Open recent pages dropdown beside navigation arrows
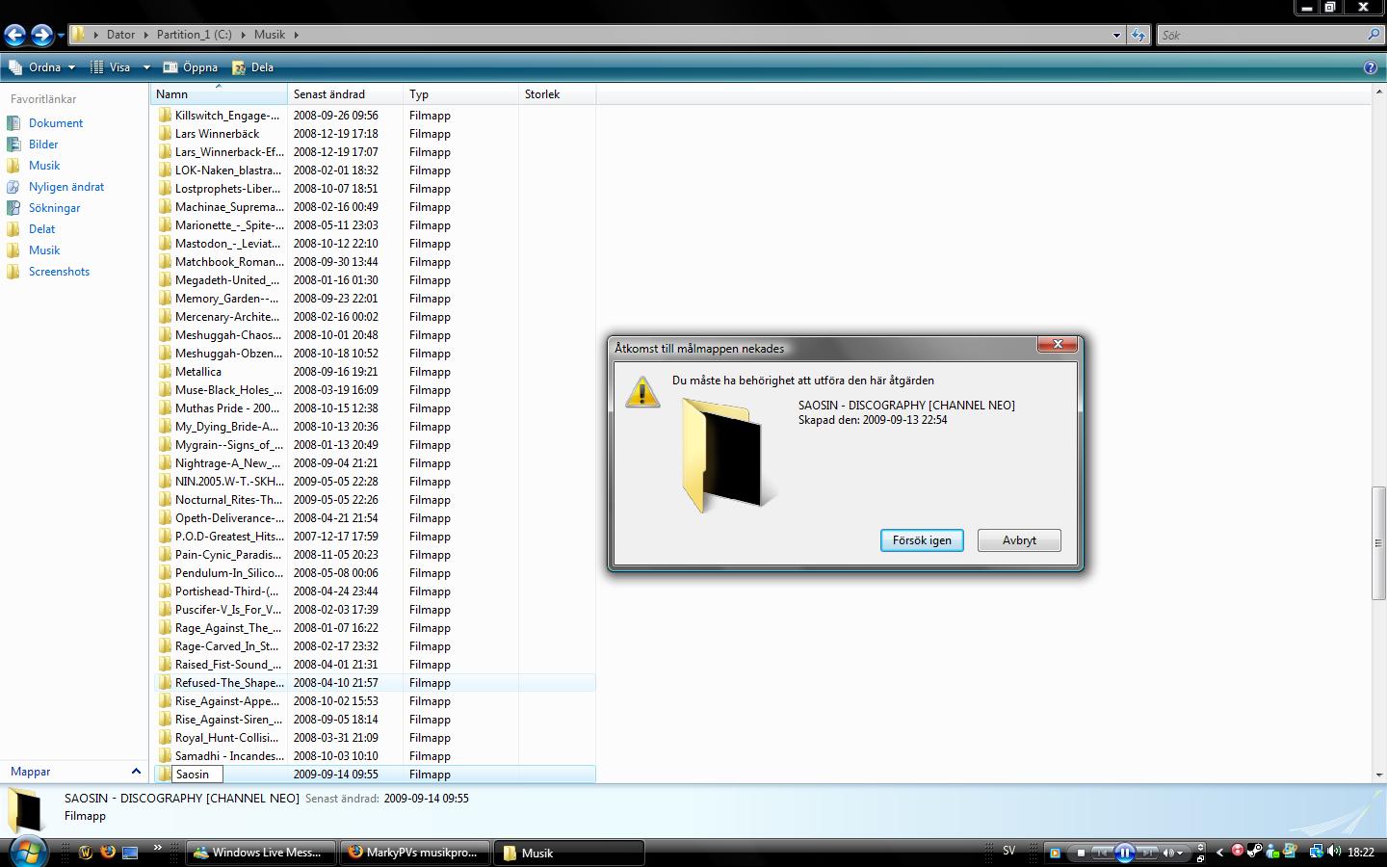 coord(62,36)
